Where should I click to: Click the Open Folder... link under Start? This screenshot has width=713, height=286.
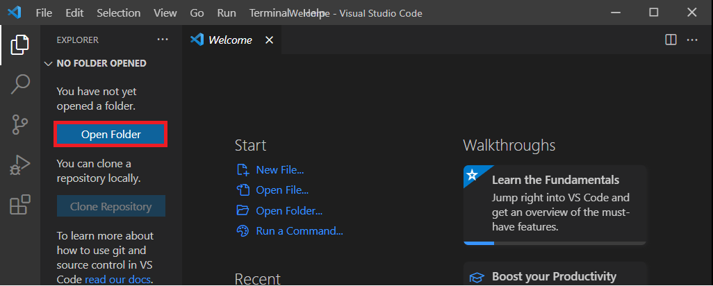click(x=289, y=210)
